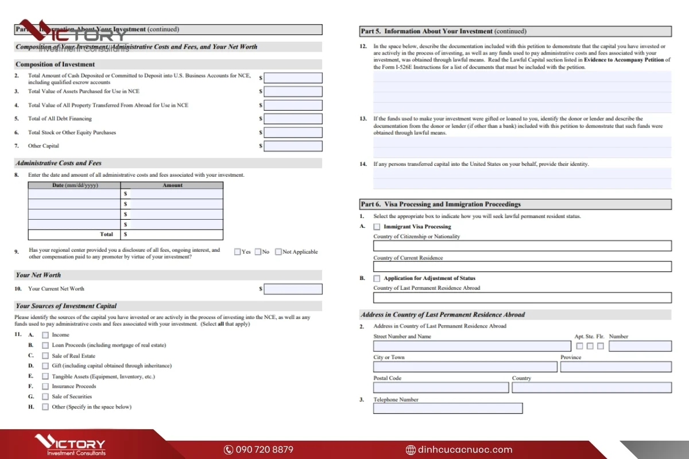Check the Other (Specify) source checkbox
Viewport: 689px width, 459px height.
(45, 407)
